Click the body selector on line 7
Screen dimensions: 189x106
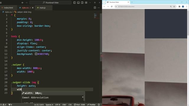point(14,37)
